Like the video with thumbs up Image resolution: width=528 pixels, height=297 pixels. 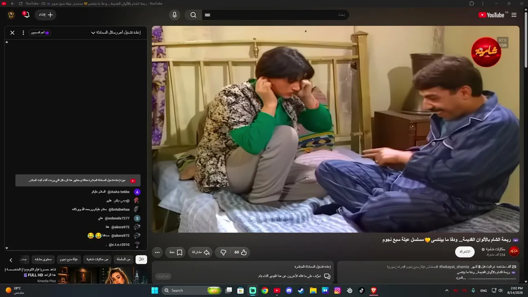coord(240,252)
